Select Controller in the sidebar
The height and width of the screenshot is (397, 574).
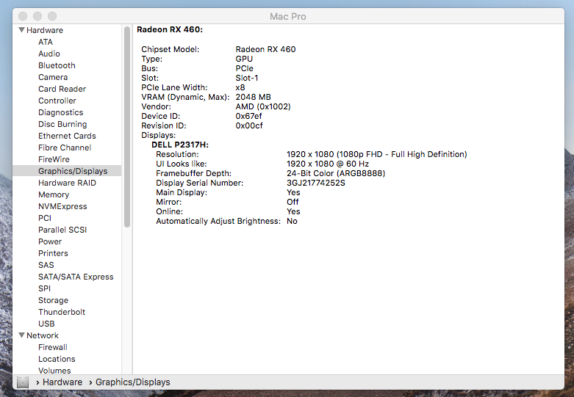pyautogui.click(x=57, y=101)
